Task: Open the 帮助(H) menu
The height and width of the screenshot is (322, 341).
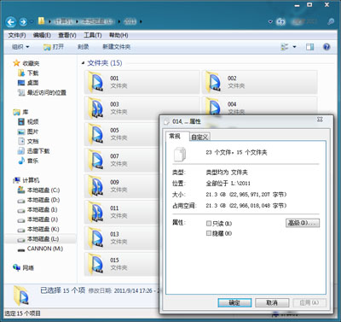Action: (118, 35)
